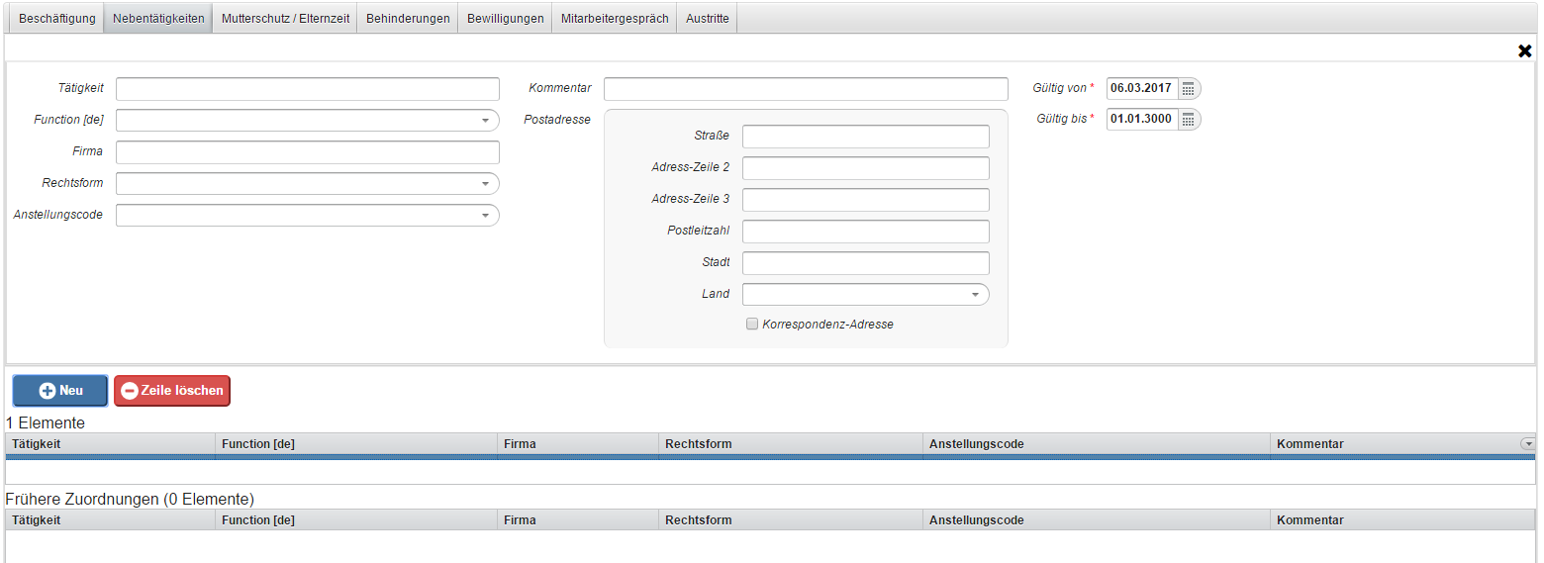Open the Gültig bis calendar picker
The width and height of the screenshot is (1544, 563).
1189,120
